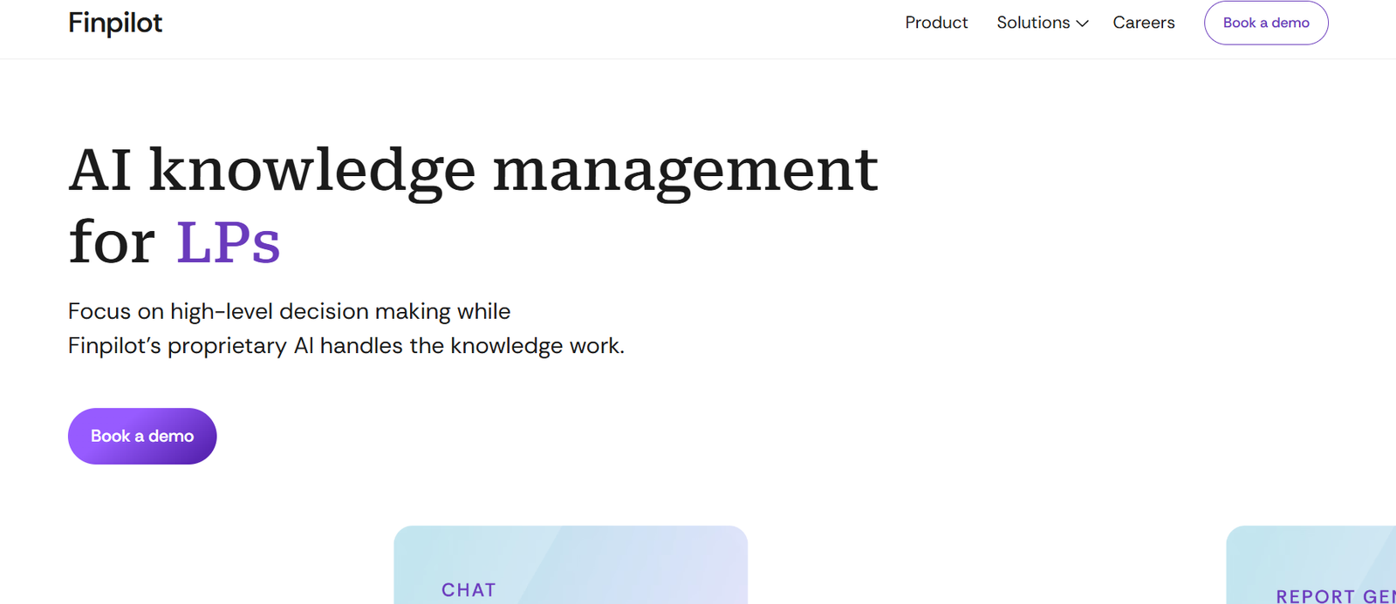Click the word 'knowledge' in the large heading
Image resolution: width=1396 pixels, height=604 pixels.
click(312, 171)
